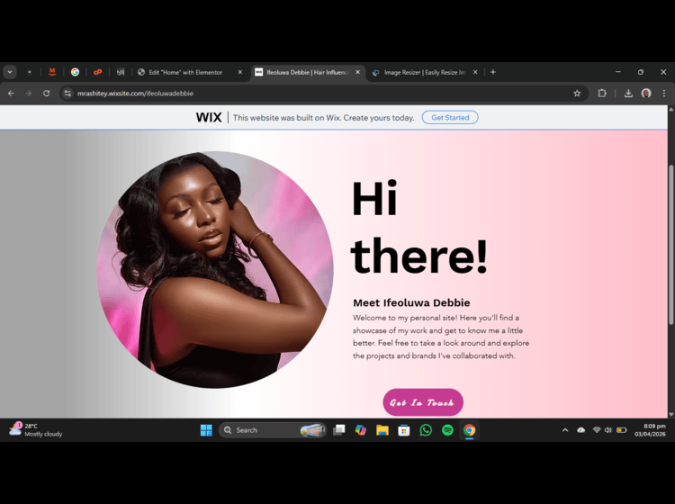The width and height of the screenshot is (675, 504).
Task: Click the page vertical scrollbar
Action: point(670,243)
